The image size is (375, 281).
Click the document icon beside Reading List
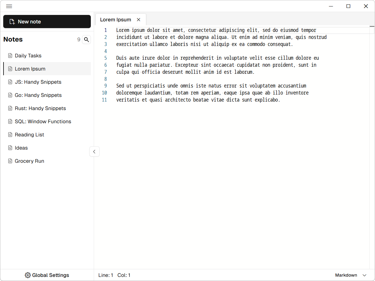pyautogui.click(x=10, y=135)
